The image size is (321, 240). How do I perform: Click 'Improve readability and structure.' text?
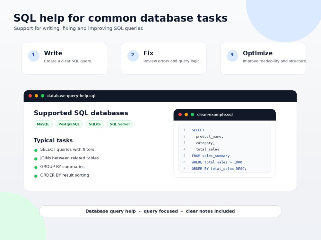(275, 61)
